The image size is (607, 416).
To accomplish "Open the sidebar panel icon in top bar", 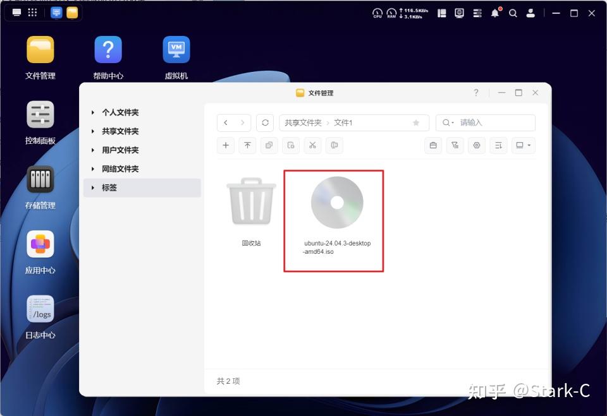I will (x=442, y=13).
